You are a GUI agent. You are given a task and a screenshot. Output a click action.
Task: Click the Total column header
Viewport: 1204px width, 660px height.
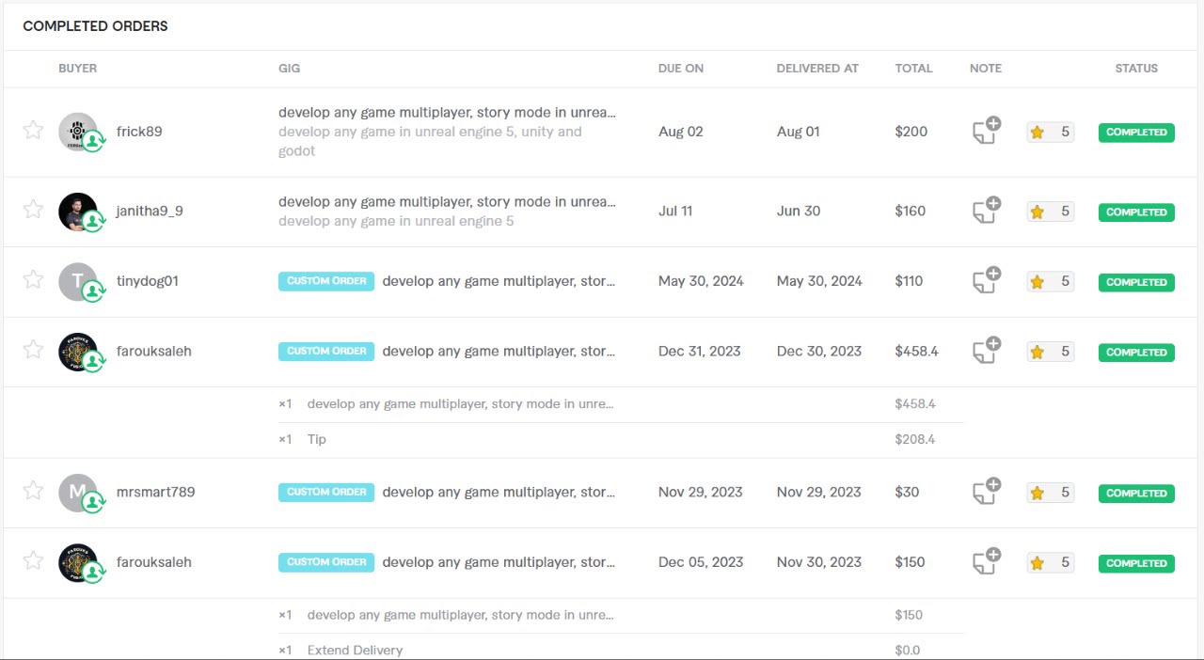tap(913, 68)
